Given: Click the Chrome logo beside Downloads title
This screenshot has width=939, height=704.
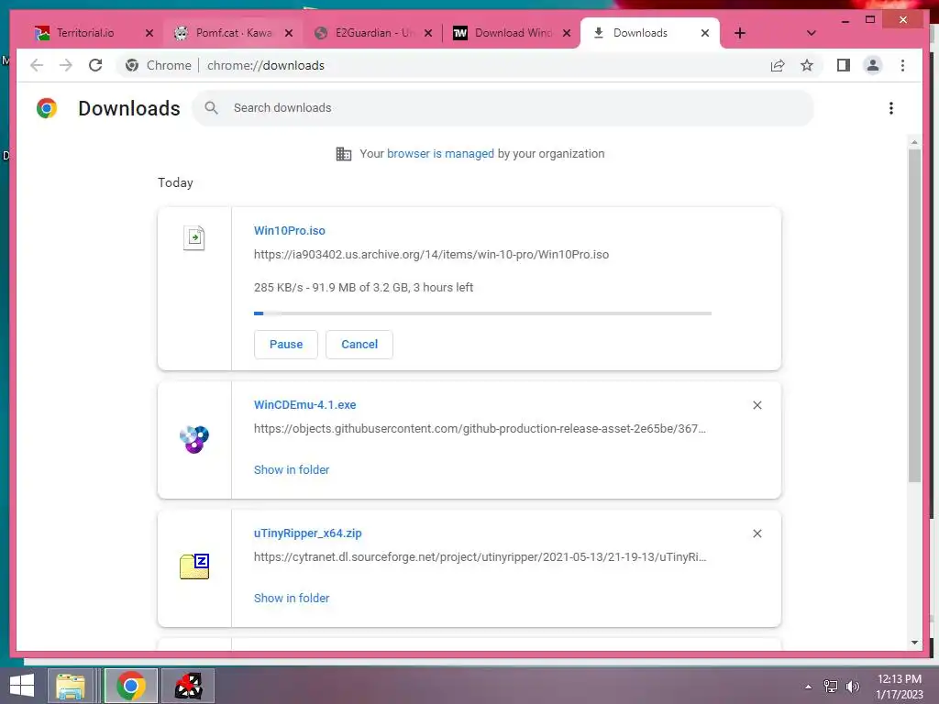Looking at the screenshot, I should tap(47, 108).
